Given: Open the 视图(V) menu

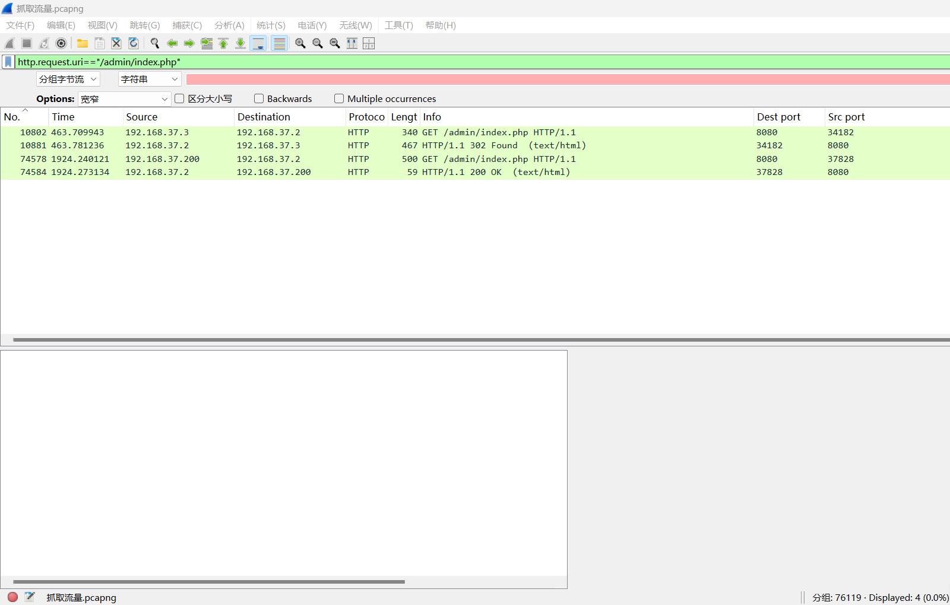Looking at the screenshot, I should point(103,25).
